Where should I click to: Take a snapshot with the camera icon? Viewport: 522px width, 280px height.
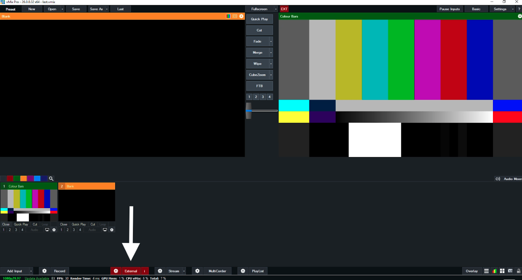(510, 271)
